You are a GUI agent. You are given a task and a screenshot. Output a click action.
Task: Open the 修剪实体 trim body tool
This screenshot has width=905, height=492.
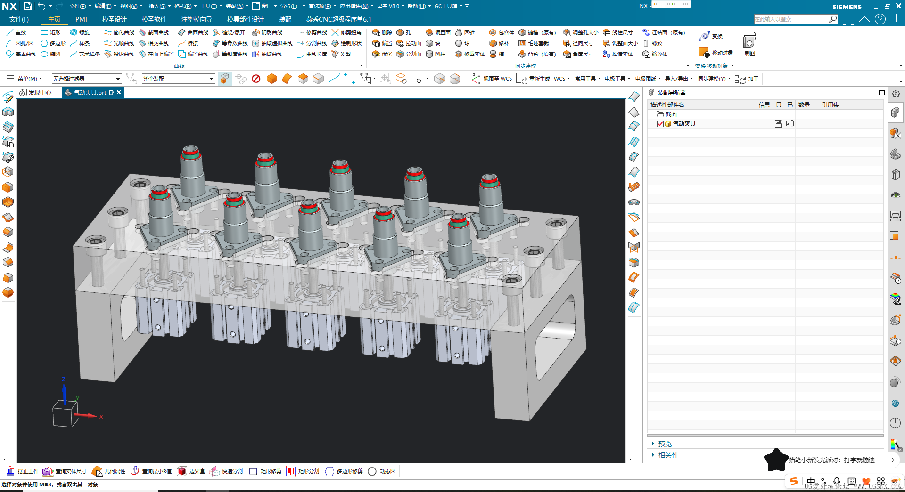[x=470, y=54]
